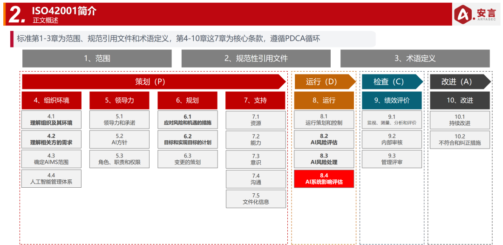503x245 pixels.
Task: Click the 策划 (P) arrow banner
Action: (154, 82)
